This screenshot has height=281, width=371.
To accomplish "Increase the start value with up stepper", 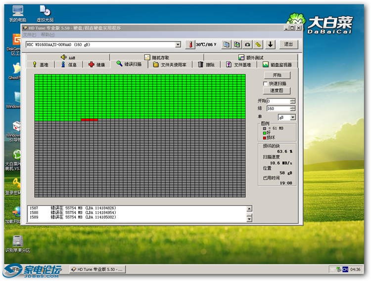I will 293,99.
